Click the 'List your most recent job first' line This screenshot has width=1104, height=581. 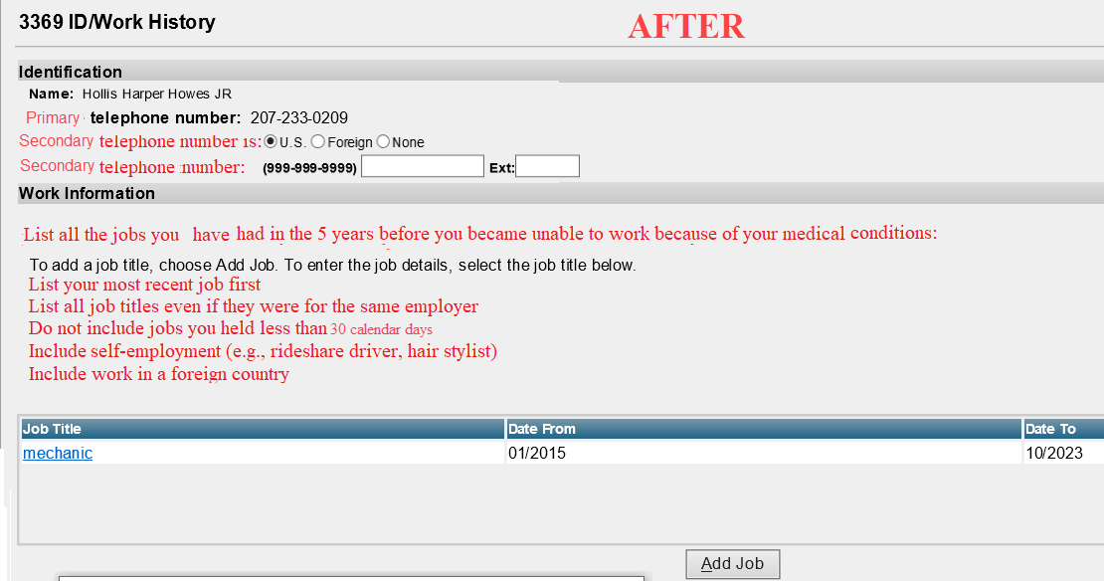[144, 285]
